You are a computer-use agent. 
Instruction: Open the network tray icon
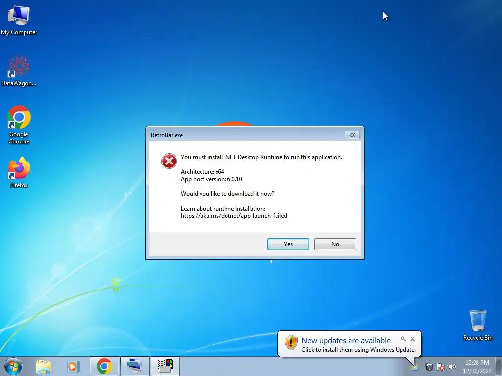[x=428, y=367]
